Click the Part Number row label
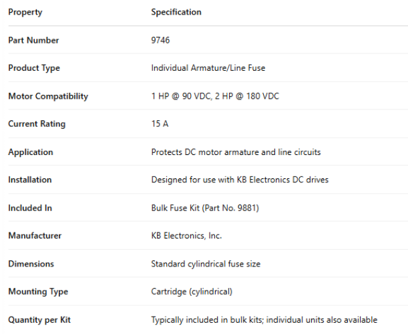408x334 pixels. tap(33, 40)
